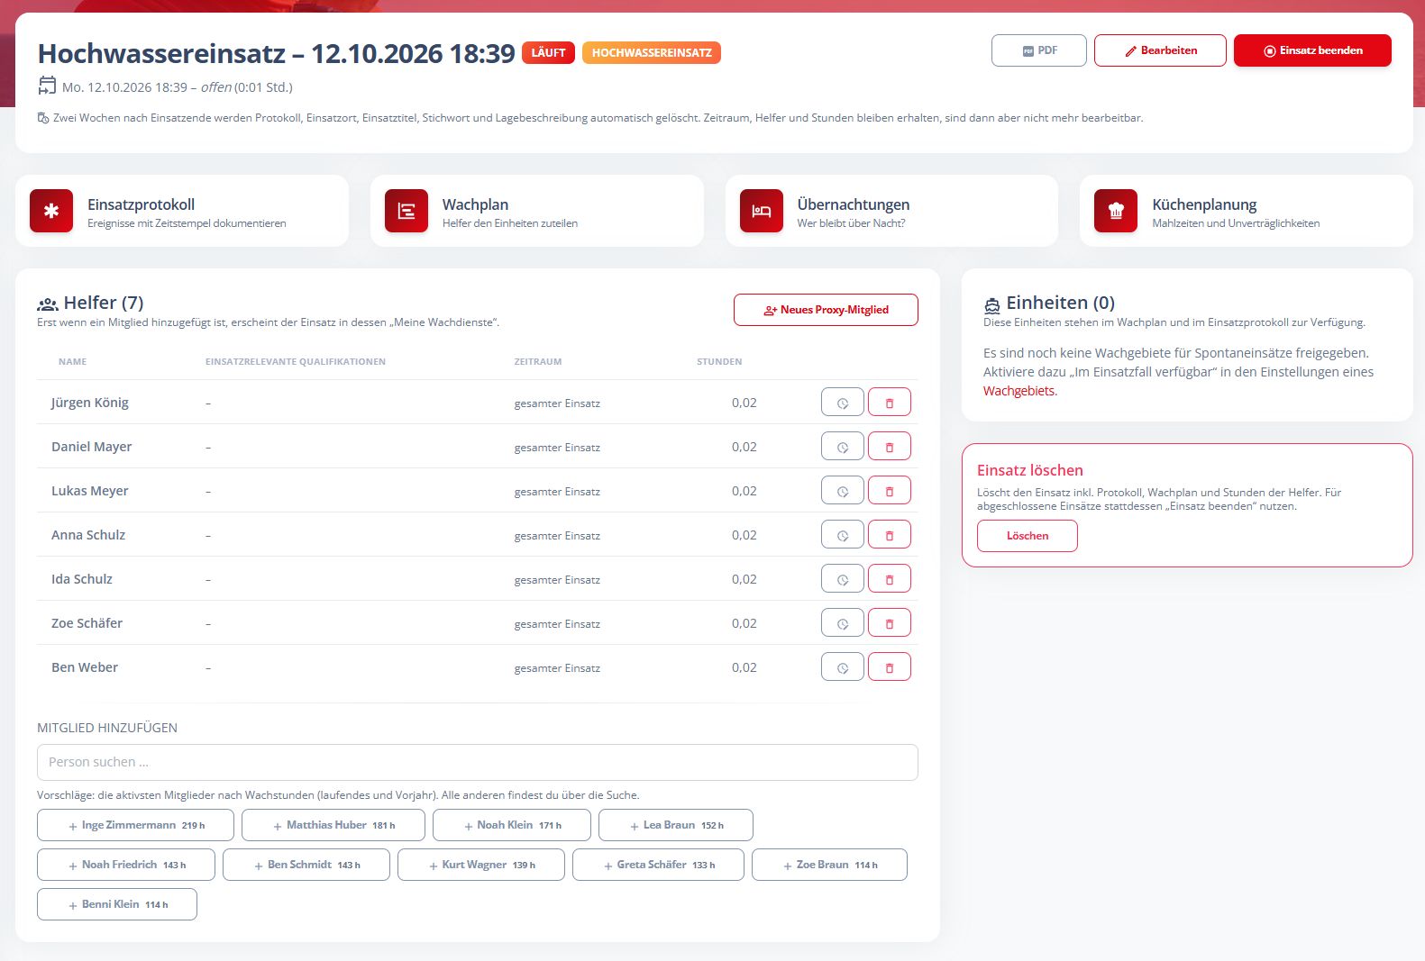Open the Wachplan chart icon
1425x961 pixels.
pos(406,211)
